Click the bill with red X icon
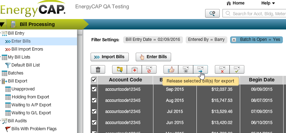The height and width of the screenshot is (133, 286). click(222, 70)
